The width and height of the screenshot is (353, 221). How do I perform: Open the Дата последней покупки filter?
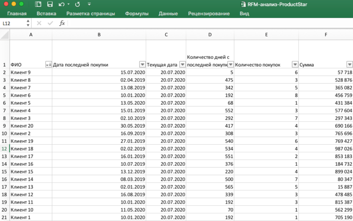[142, 65]
